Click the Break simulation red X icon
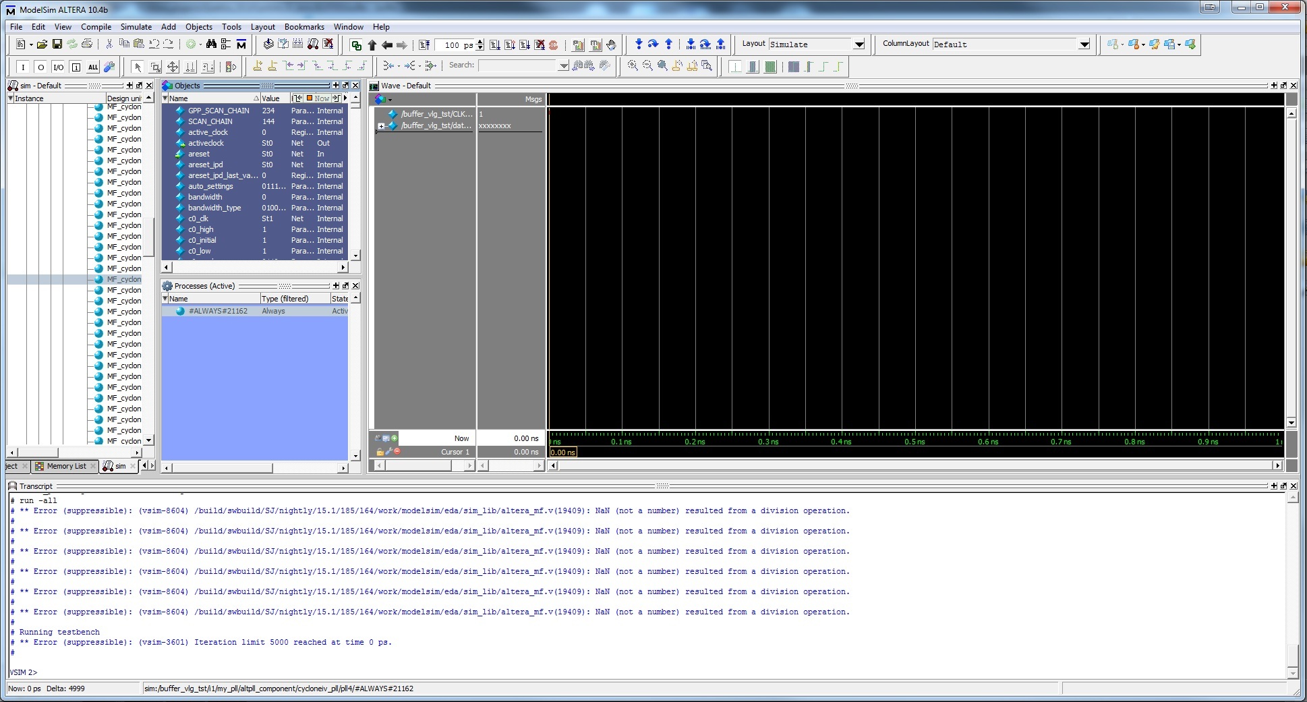The width and height of the screenshot is (1307, 702). click(x=540, y=45)
